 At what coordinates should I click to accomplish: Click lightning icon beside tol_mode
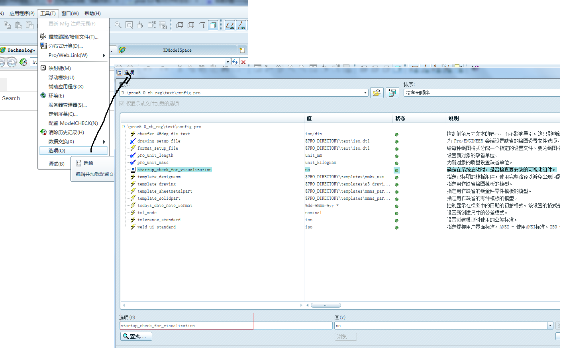click(x=133, y=213)
